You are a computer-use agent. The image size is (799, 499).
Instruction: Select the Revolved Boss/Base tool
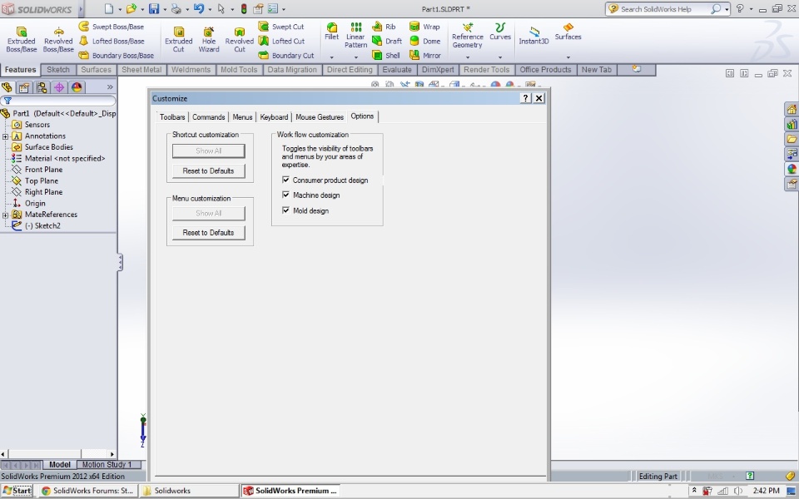58,39
